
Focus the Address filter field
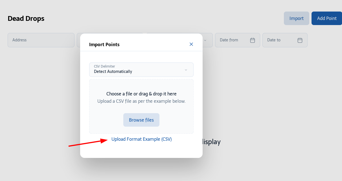pyautogui.click(x=41, y=40)
